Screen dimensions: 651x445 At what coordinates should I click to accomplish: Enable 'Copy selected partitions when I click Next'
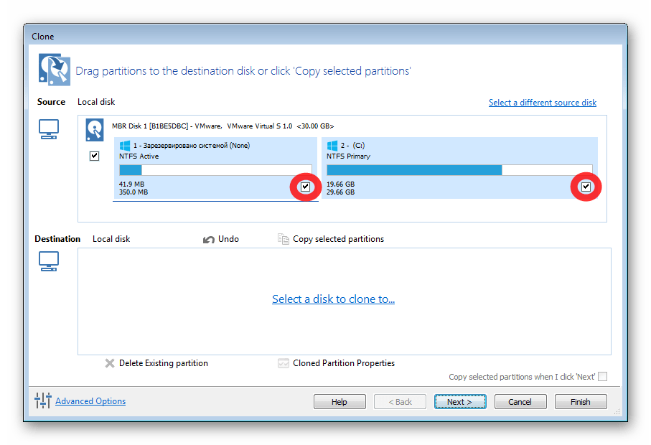[602, 377]
